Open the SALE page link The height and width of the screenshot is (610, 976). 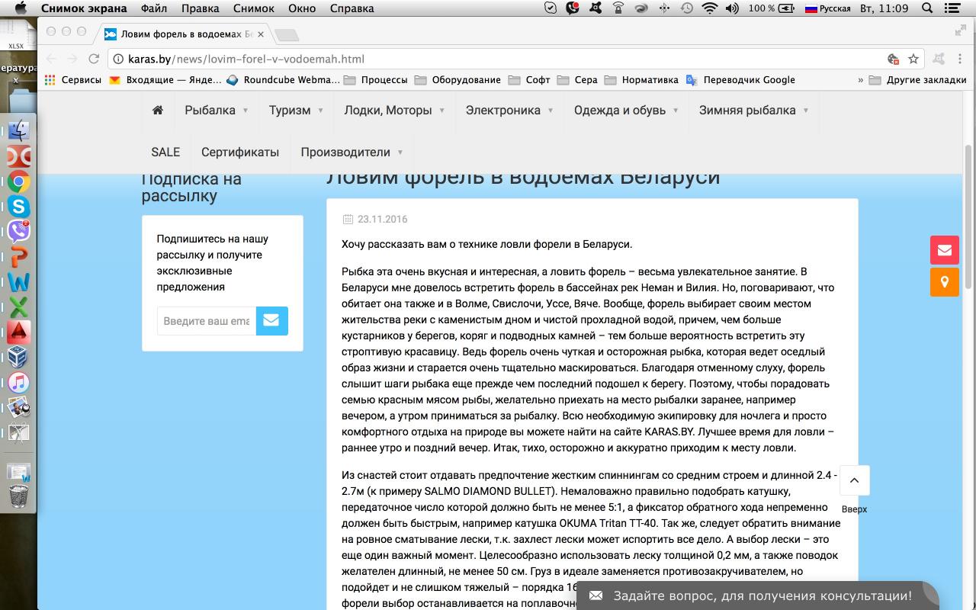point(165,152)
